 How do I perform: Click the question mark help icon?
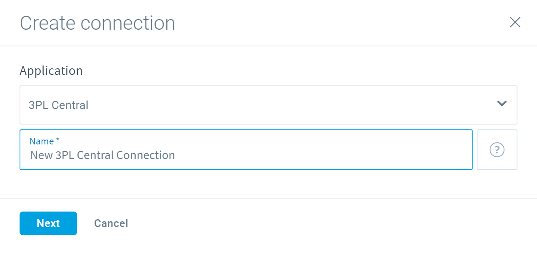pyautogui.click(x=497, y=150)
